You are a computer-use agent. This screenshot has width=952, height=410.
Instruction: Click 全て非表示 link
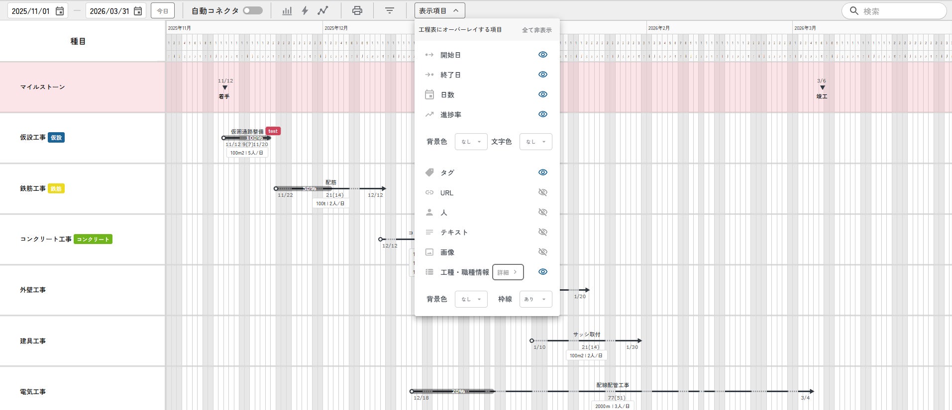(536, 30)
